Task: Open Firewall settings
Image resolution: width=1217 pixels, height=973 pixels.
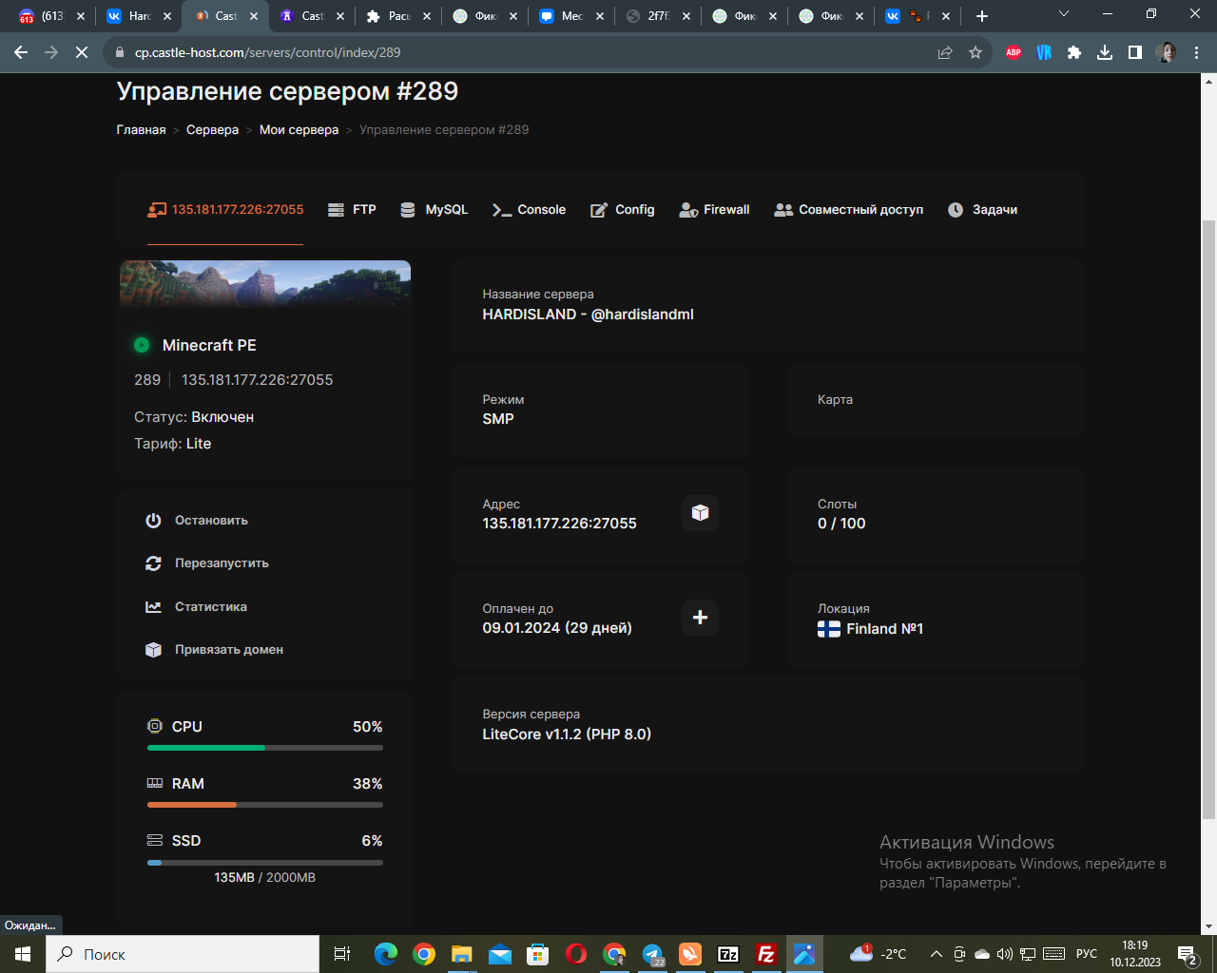Action: 714,210
